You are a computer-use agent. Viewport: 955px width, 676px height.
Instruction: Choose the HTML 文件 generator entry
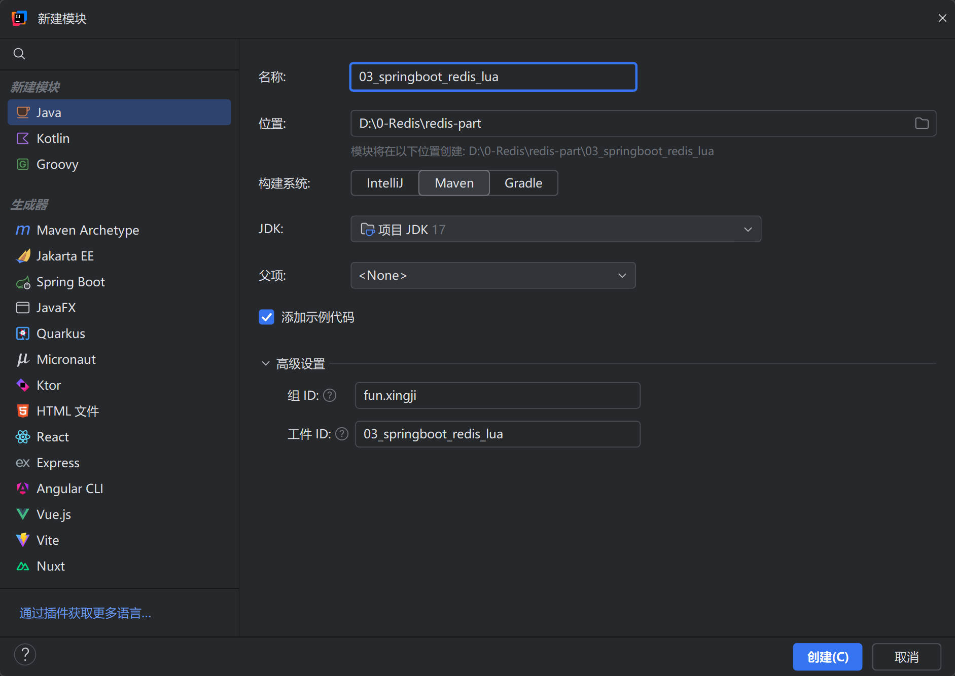(x=120, y=411)
